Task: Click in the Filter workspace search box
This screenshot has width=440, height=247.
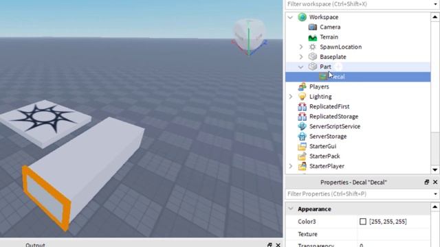Action: pos(359,4)
